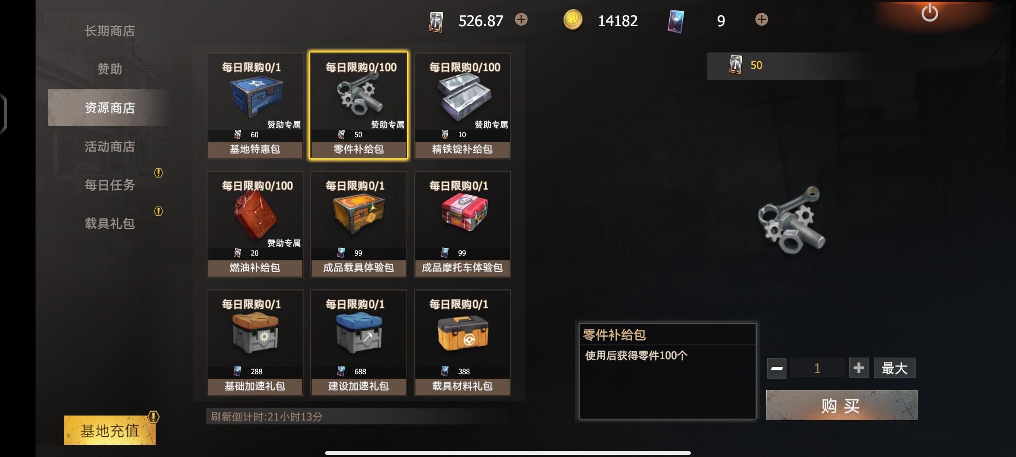This screenshot has height=457, width=1016.
Task: Click the 购买 button
Action: tap(842, 405)
